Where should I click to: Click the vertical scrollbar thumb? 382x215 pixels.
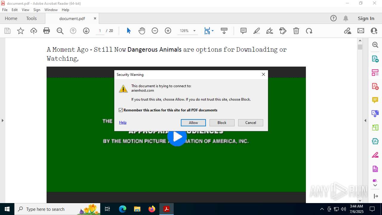click(360, 47)
